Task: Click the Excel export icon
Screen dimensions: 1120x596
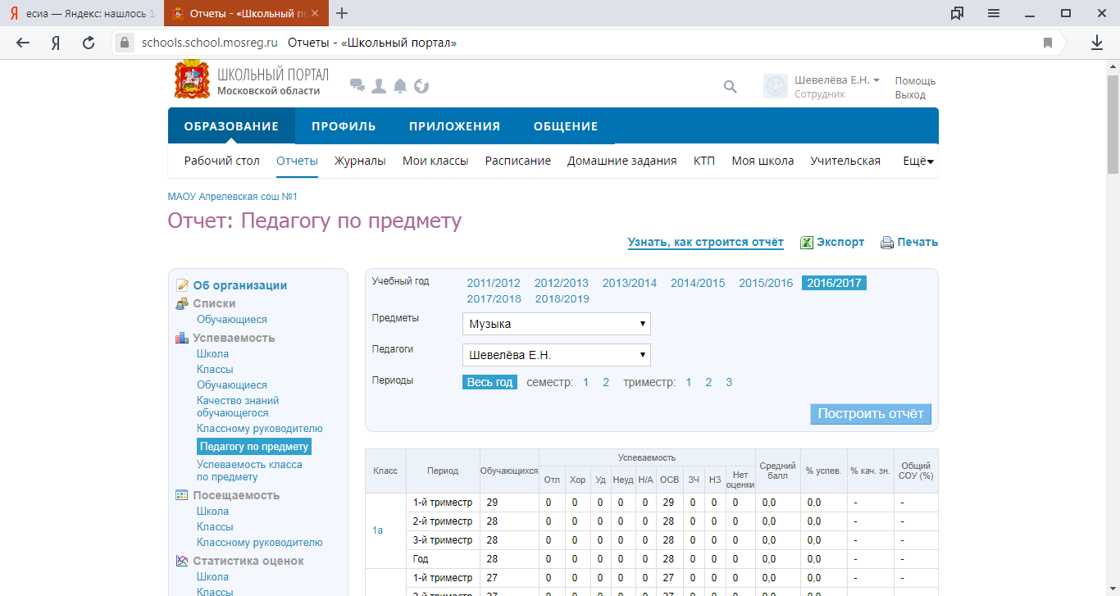Action: [x=807, y=243]
